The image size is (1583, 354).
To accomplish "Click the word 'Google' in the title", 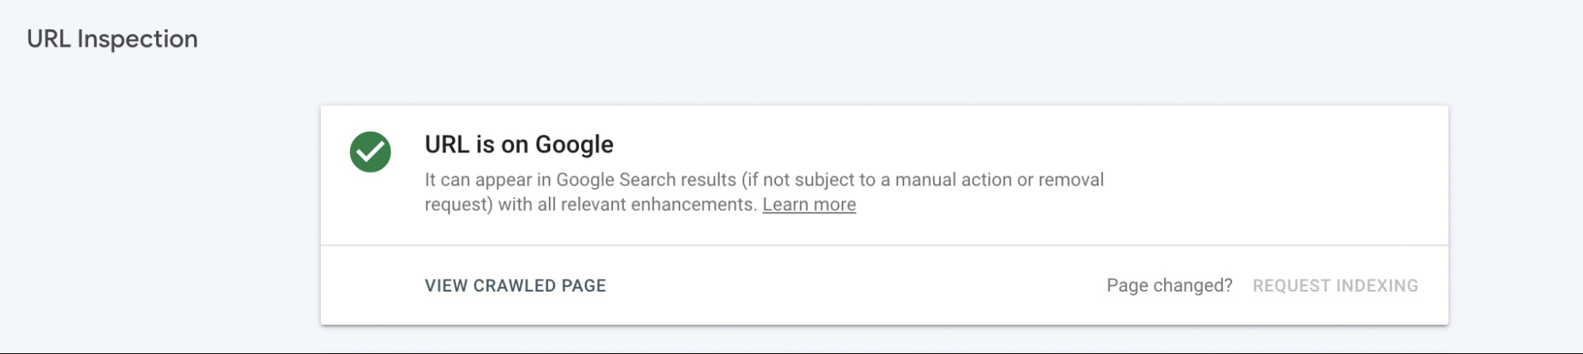I will click(x=574, y=145).
